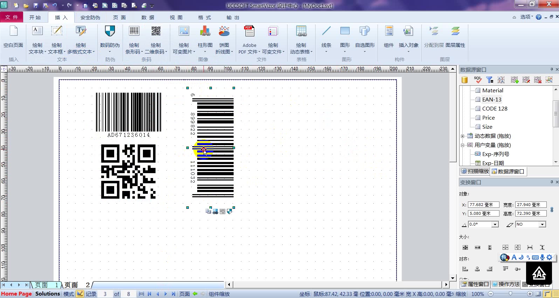
Task: Click the filter funnel icon in data source panel
Action: point(490,80)
